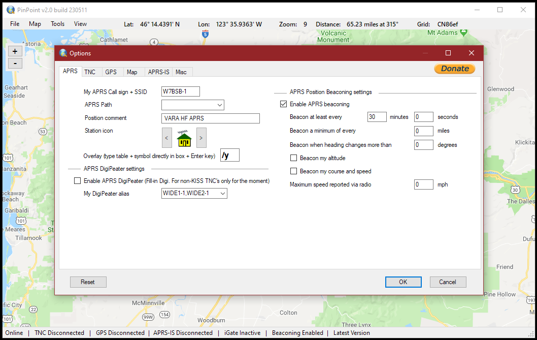Click the overlay symbol box containing /y
This screenshot has width=537, height=340.
(x=229, y=154)
